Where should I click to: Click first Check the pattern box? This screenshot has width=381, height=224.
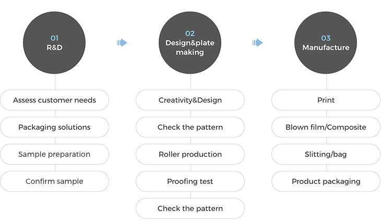(x=190, y=127)
